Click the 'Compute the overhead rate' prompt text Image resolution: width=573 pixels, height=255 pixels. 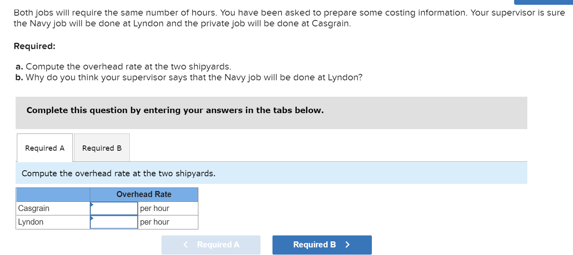[119, 173]
